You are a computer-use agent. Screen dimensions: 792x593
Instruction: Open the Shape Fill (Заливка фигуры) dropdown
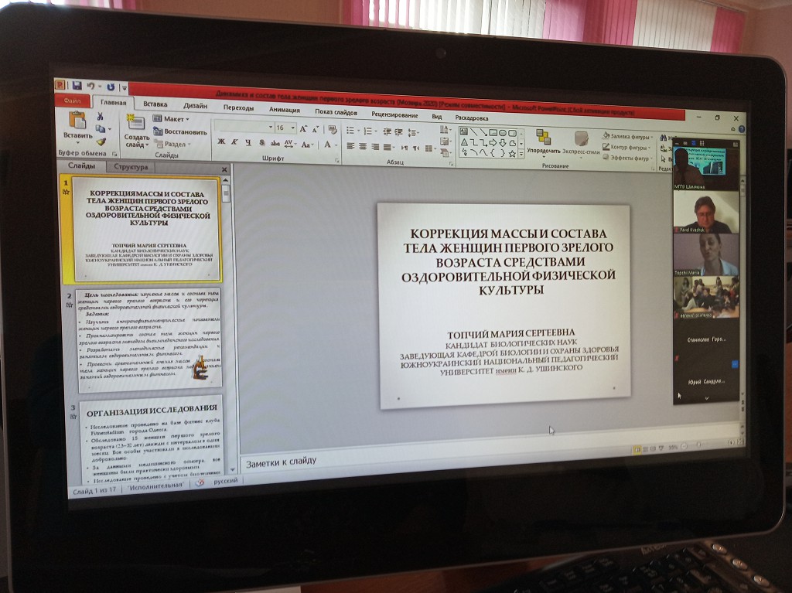[x=627, y=137]
